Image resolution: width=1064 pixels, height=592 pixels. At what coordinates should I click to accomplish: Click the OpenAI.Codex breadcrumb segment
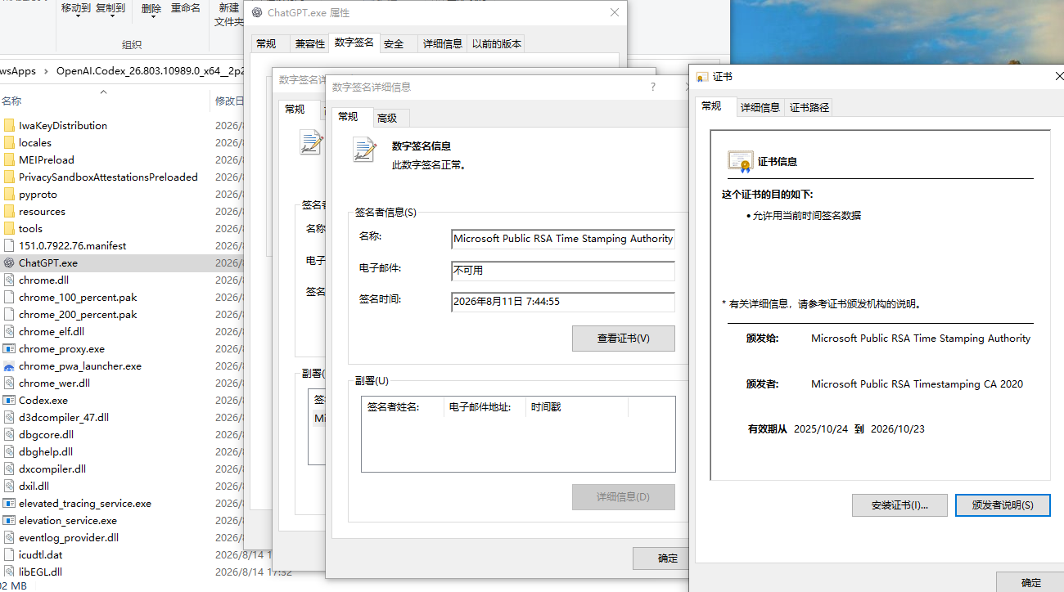click(151, 71)
